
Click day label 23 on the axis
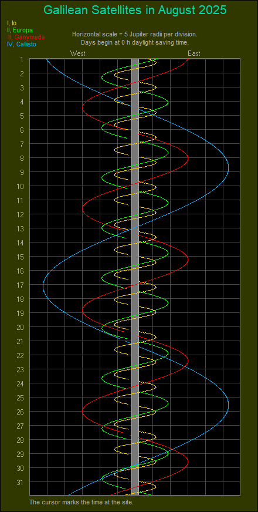click(x=20, y=369)
